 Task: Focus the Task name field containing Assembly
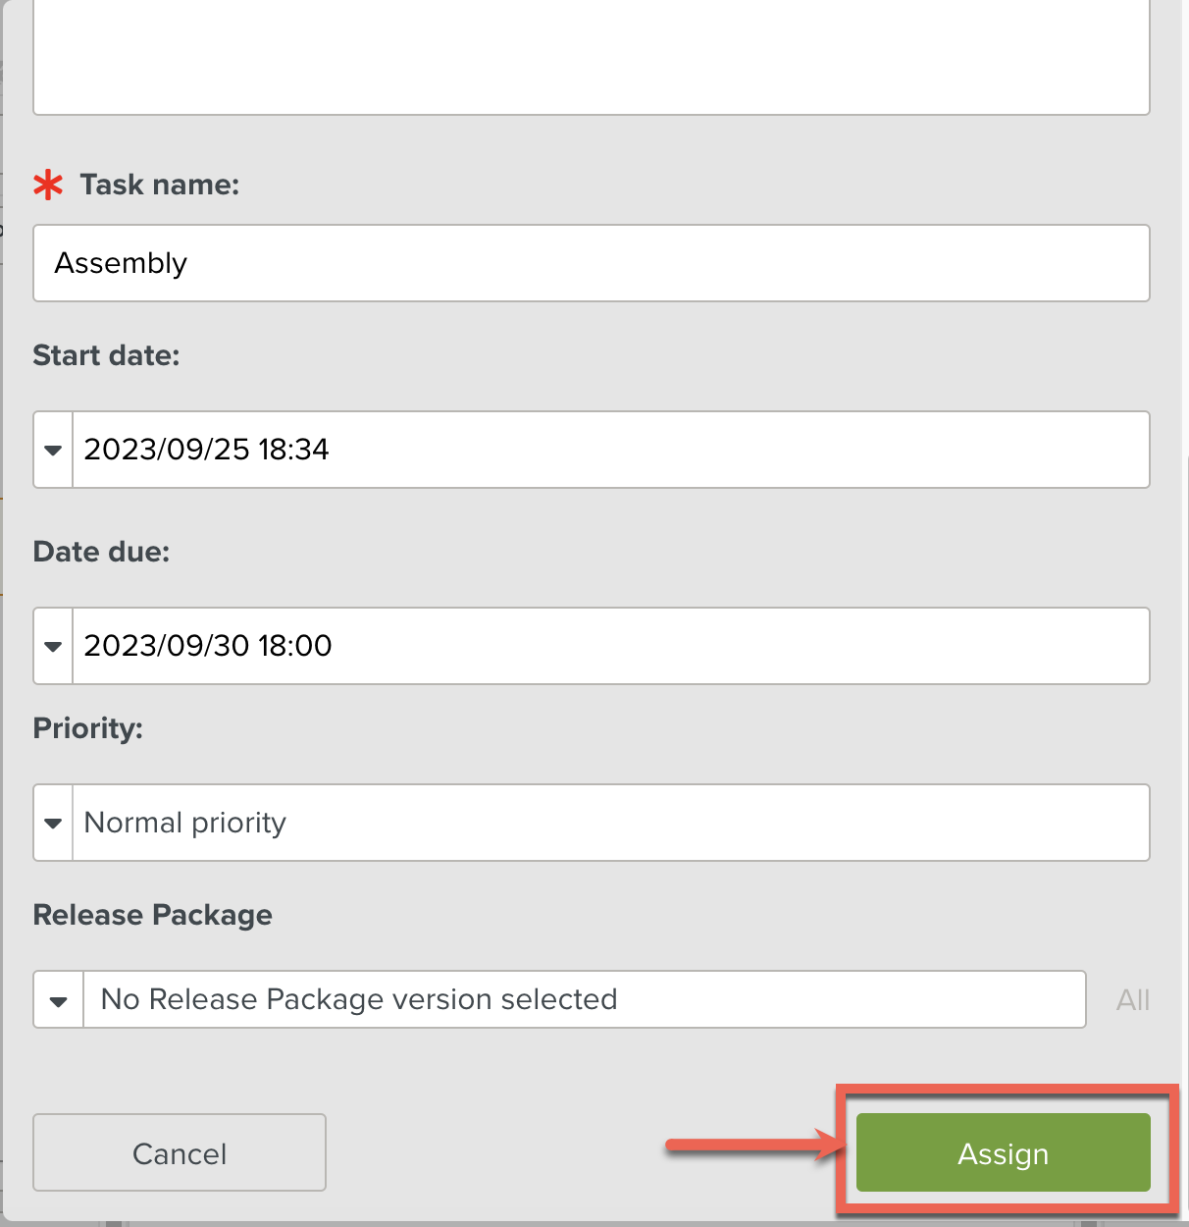[x=591, y=263]
